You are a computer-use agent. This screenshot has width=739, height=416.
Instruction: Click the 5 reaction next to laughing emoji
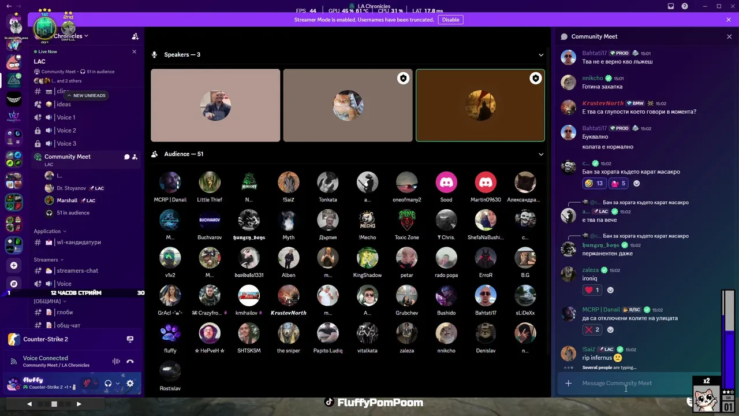point(618,183)
